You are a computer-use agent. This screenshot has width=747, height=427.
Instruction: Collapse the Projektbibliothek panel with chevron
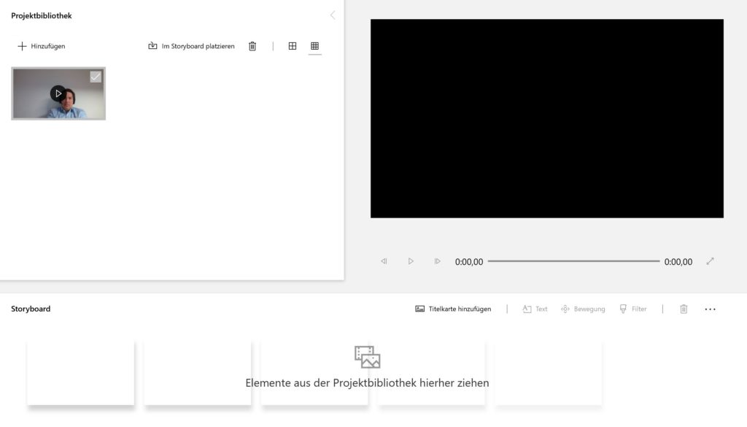[x=333, y=15]
